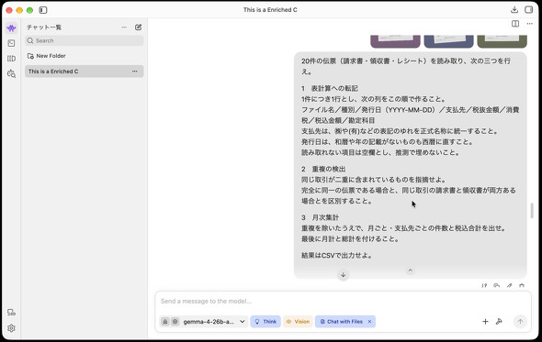Image resolution: width=542 pixels, height=342 pixels.
Task: Toggle the Think mode chip
Action: (265, 322)
